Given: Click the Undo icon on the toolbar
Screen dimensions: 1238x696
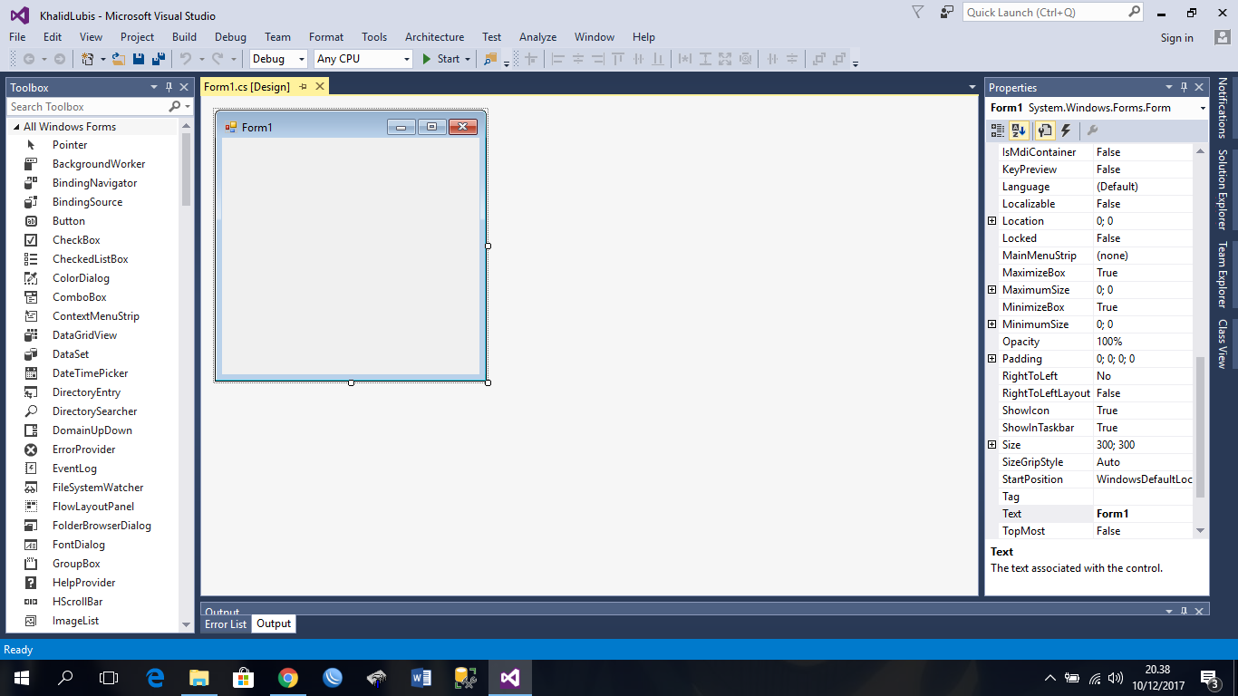Looking at the screenshot, I should point(186,59).
